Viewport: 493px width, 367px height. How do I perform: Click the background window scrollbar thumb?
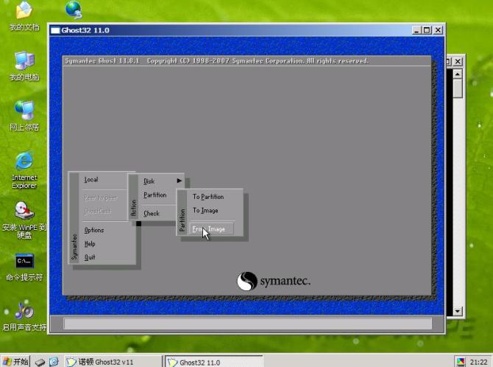pyautogui.click(x=457, y=88)
